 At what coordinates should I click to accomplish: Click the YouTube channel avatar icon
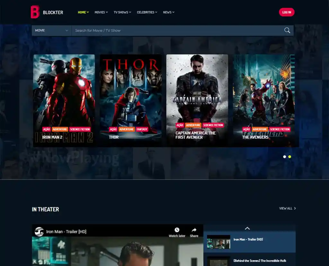39,232
